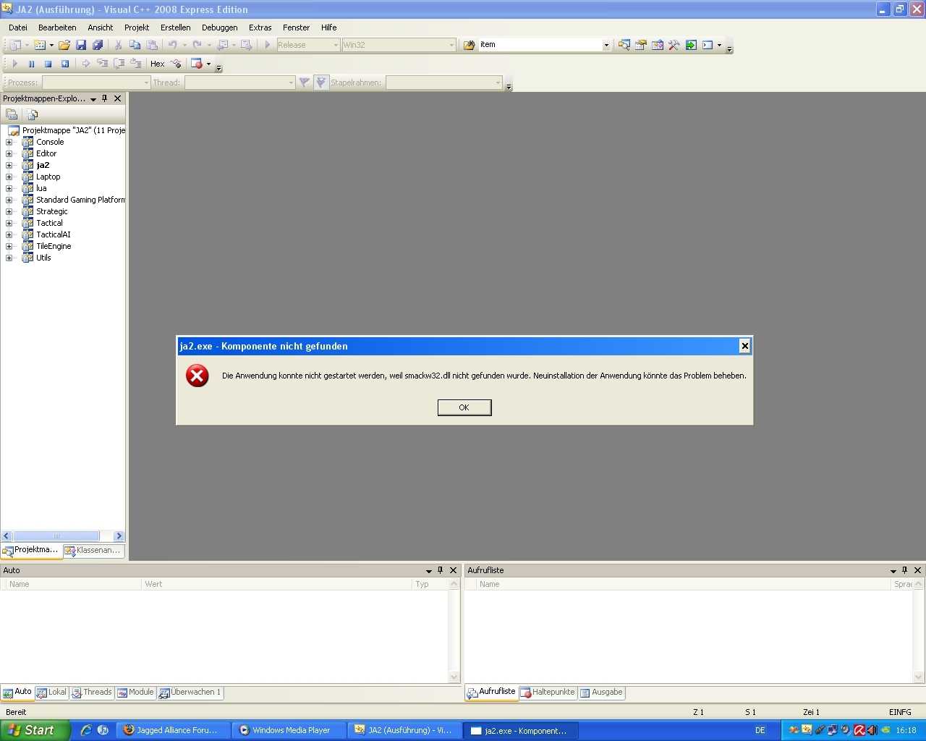Image resolution: width=926 pixels, height=741 pixels.
Task: Click Windows Media Player in the taskbar
Action: point(289,730)
